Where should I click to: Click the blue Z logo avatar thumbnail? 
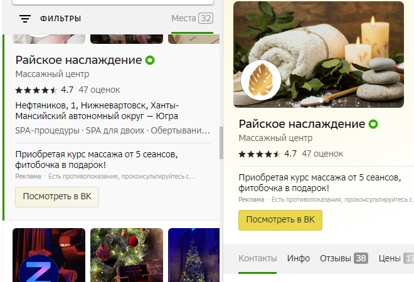pyautogui.click(x=39, y=269)
